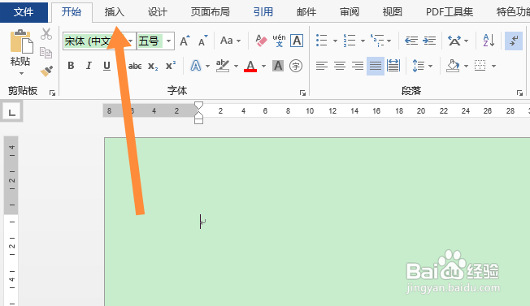Toggle underline formatting
The image size is (530, 306).
pyautogui.click(x=106, y=66)
